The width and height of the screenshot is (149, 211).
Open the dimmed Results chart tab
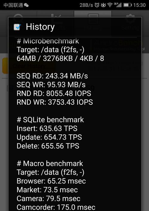56,23
